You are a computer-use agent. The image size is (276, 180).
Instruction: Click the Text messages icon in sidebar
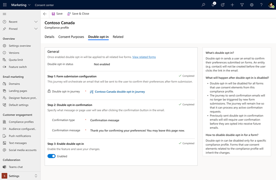pyautogui.click(x=5, y=143)
